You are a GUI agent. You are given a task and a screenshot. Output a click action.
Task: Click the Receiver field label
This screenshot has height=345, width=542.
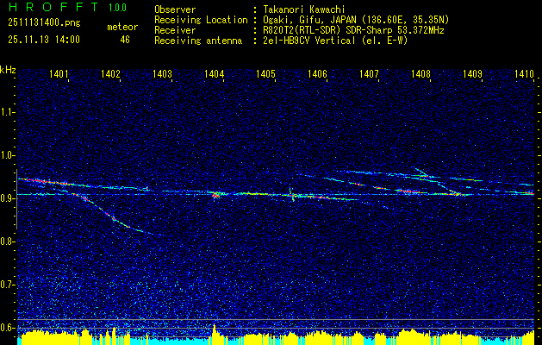point(175,30)
